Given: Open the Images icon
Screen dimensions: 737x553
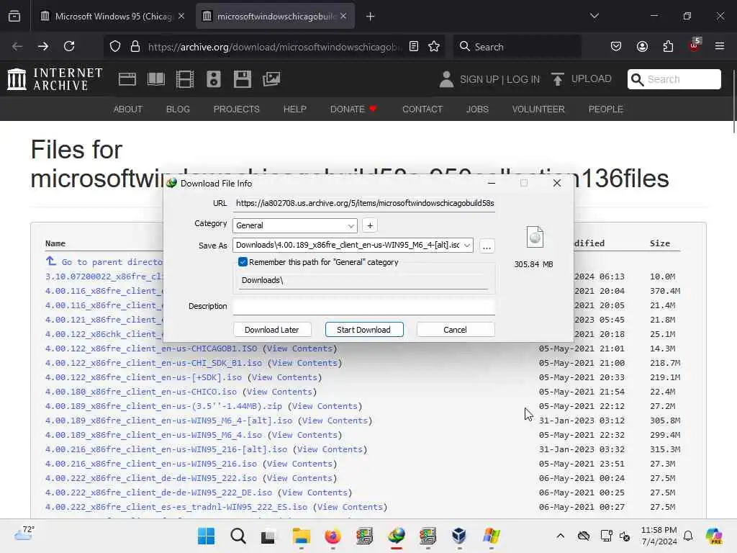Looking at the screenshot, I should click(271, 79).
